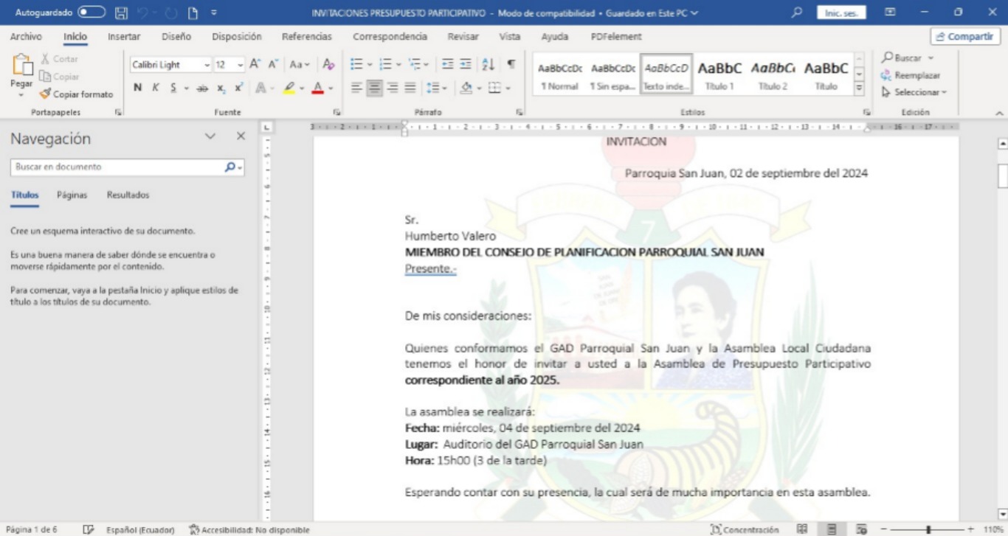1008x536 pixels.
Task: Adjust the zoom slider in status bar
Action: click(928, 529)
